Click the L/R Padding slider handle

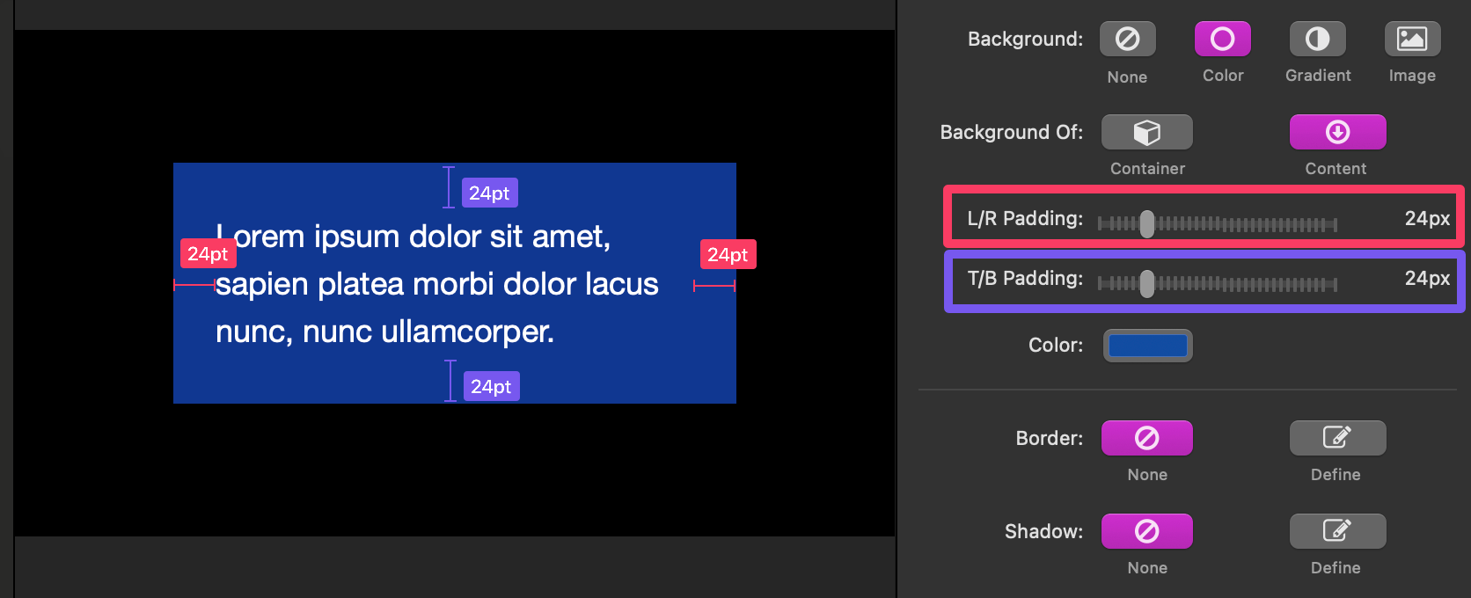tap(1147, 224)
